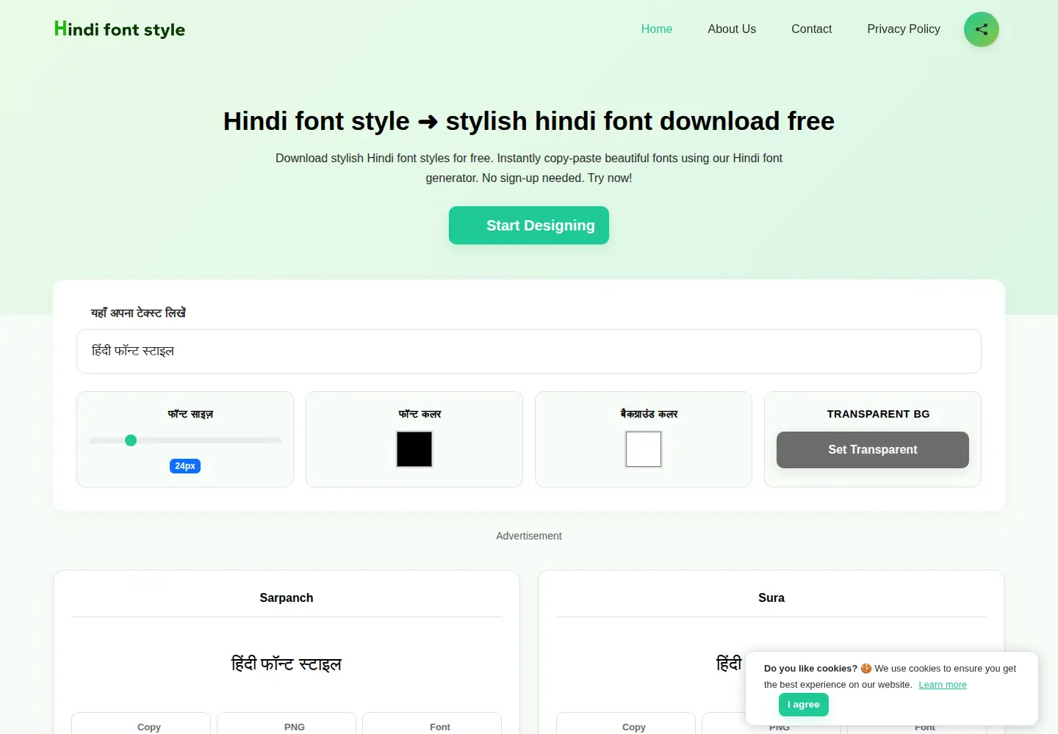Download Sarpanch style as PNG
The height and width of the screenshot is (734, 1058).
pyautogui.click(x=287, y=724)
